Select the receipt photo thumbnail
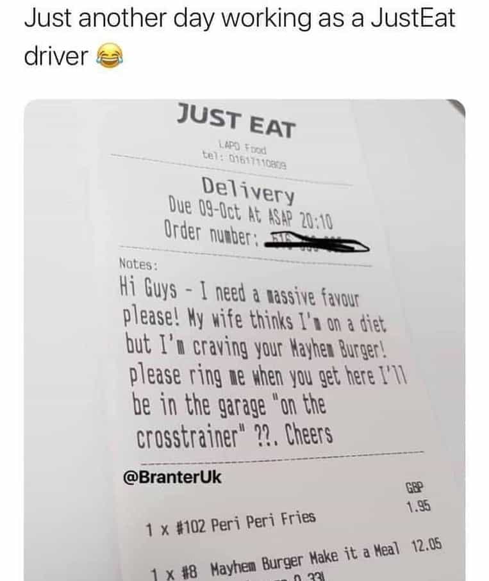 pyautogui.click(x=245, y=340)
